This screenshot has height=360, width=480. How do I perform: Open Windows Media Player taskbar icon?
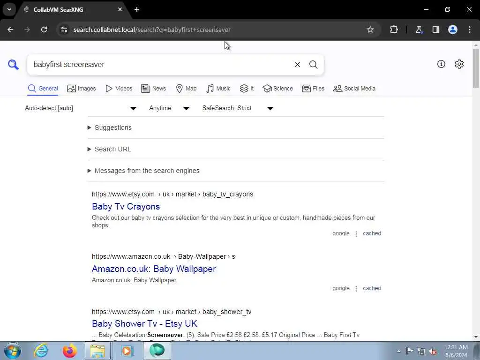pyautogui.click(x=126, y=351)
